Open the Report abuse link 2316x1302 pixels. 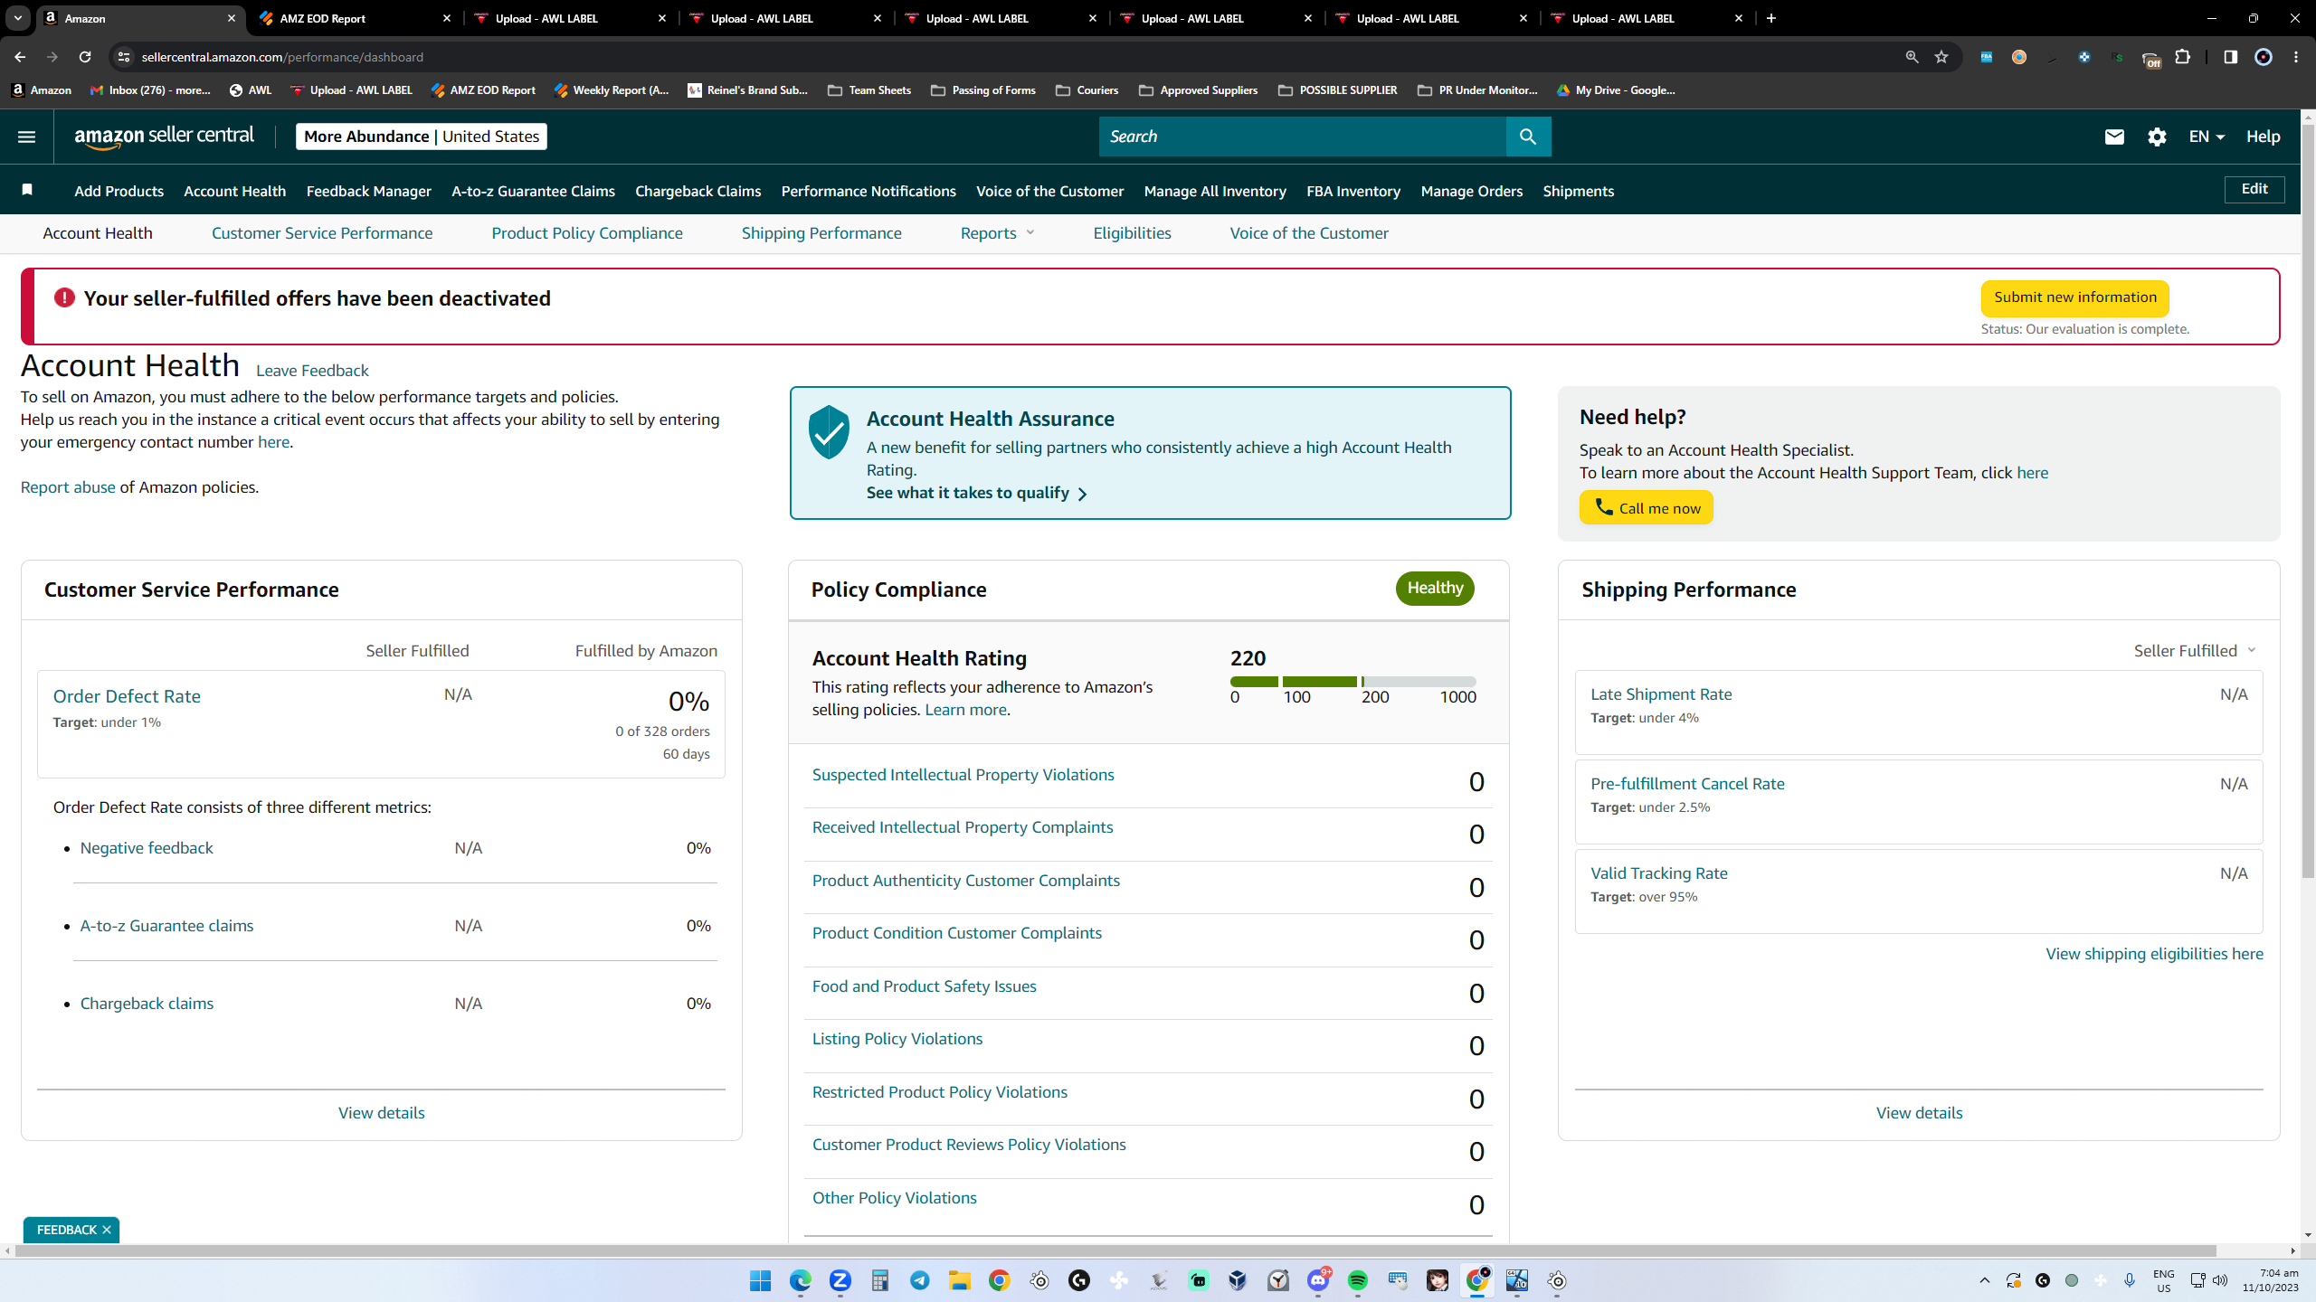pos(68,487)
